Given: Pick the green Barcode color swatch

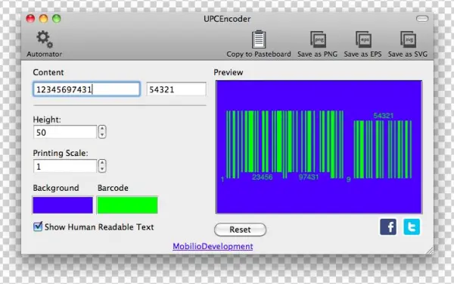Looking at the screenshot, I should (127, 205).
